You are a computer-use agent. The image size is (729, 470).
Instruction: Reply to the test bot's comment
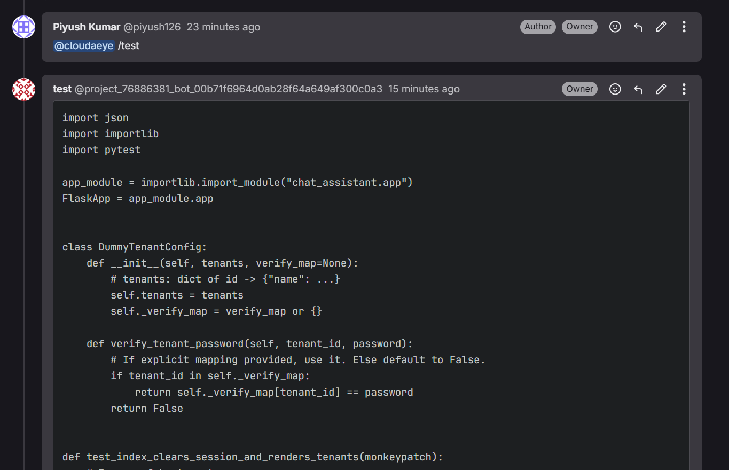click(x=638, y=89)
